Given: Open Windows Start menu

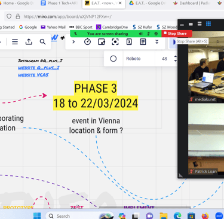Looking at the screenshot, I should click(37, 216).
